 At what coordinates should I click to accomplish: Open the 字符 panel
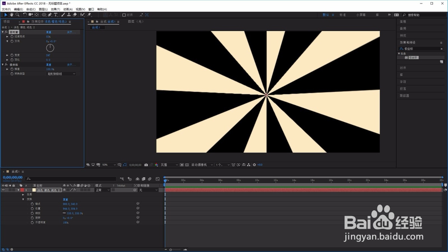pyautogui.click(x=403, y=82)
